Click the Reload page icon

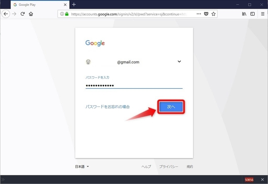click(23, 14)
